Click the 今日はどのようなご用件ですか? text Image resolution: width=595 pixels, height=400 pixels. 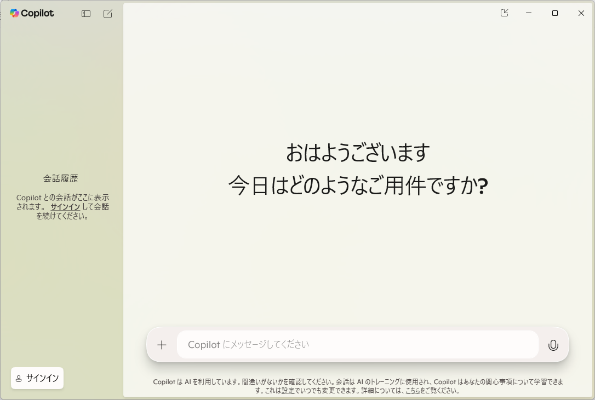(358, 186)
